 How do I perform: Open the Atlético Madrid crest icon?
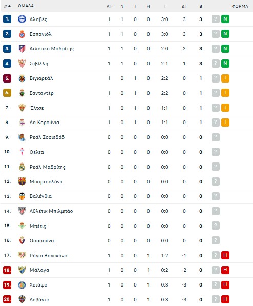[x=22, y=49]
